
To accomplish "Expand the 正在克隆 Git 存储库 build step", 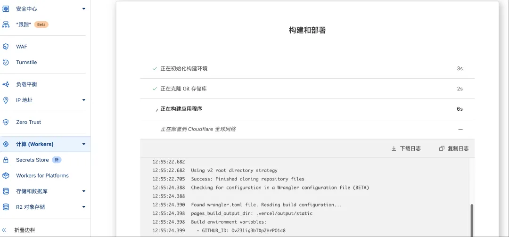I will click(x=307, y=89).
